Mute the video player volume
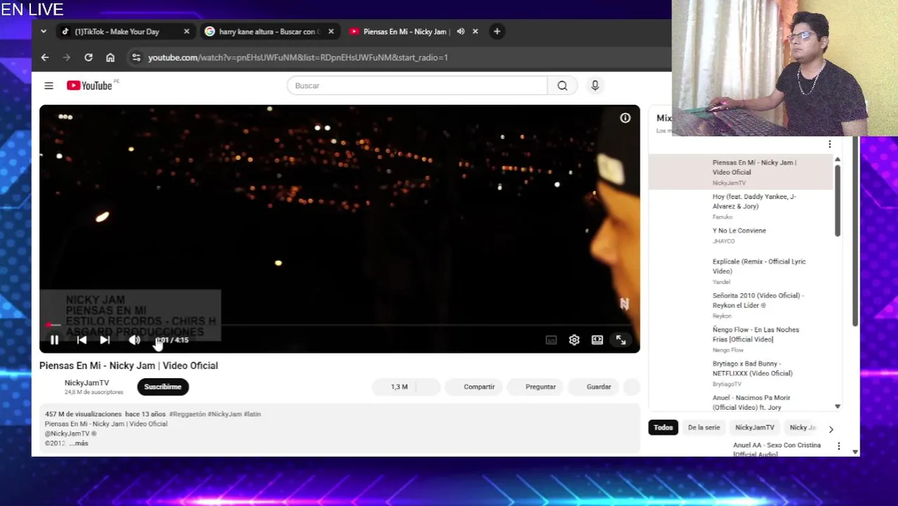Image resolution: width=898 pixels, height=506 pixels. 134,340
